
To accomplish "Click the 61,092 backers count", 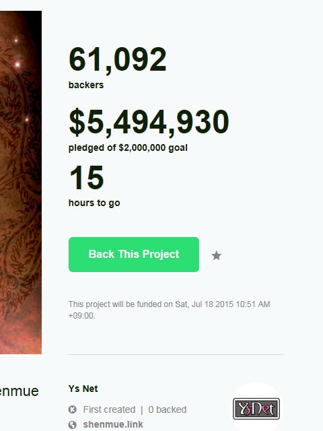I will (x=118, y=60).
